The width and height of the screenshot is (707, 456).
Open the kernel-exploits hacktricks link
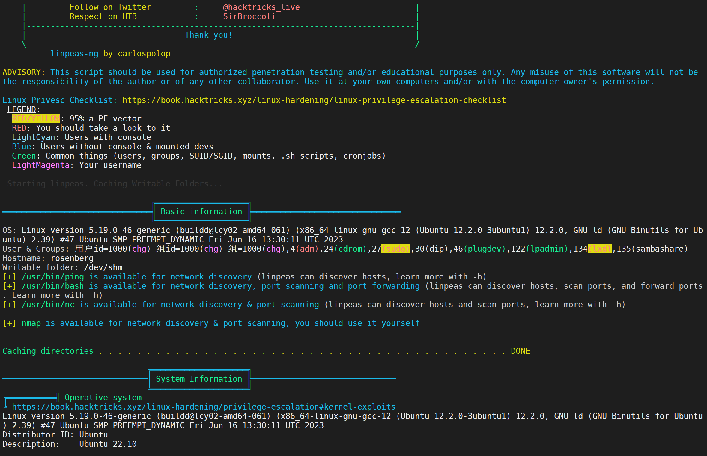pos(204,407)
